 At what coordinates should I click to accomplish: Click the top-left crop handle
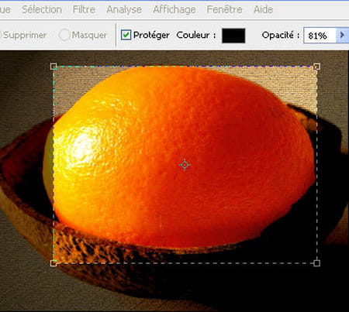tap(54, 67)
